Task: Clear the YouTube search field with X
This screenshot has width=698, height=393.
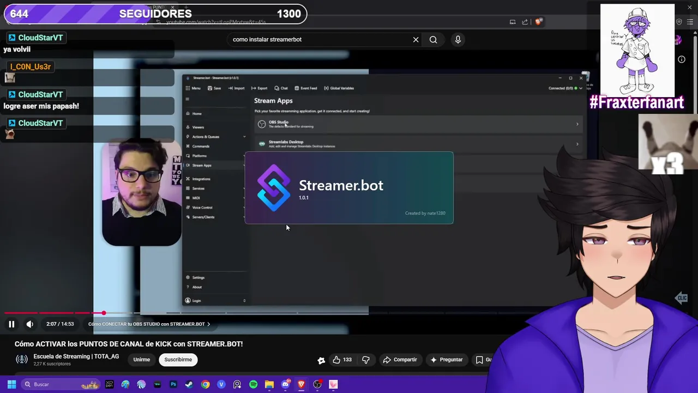Action: pyautogui.click(x=416, y=39)
